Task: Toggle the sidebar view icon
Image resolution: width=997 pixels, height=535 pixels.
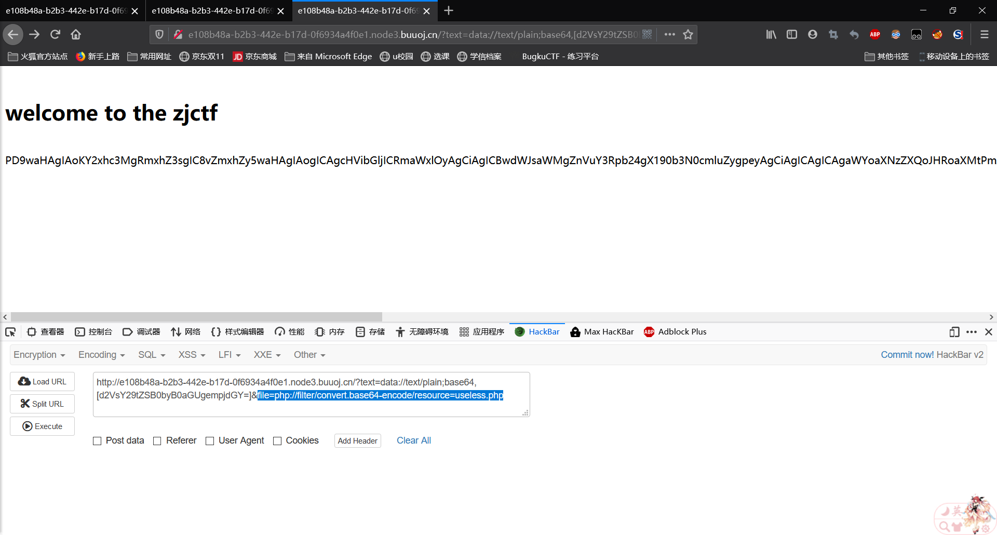Action: click(x=792, y=34)
